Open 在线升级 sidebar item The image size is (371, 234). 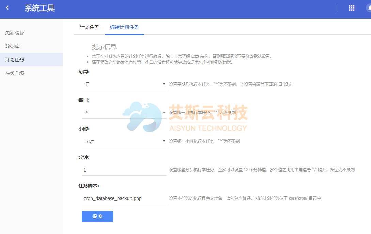[x=15, y=73]
